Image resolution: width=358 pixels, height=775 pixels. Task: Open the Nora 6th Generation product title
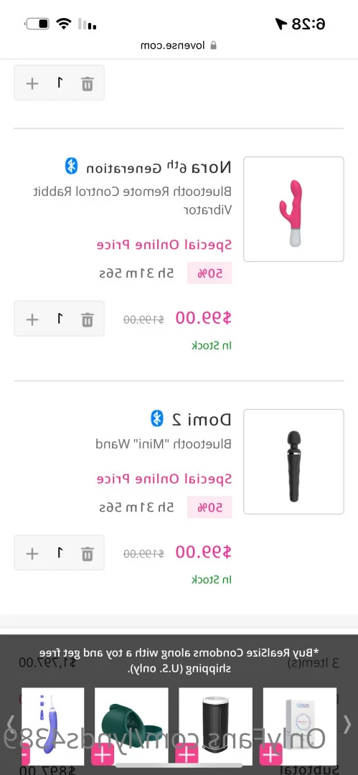click(x=159, y=167)
